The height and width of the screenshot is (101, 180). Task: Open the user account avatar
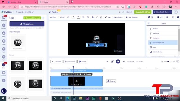pos(176,12)
